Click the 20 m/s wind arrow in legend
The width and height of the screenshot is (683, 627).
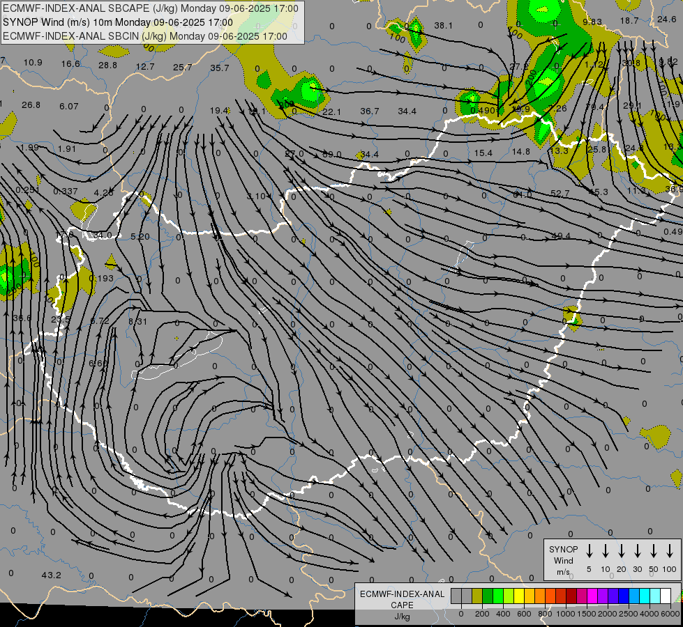[622, 550]
